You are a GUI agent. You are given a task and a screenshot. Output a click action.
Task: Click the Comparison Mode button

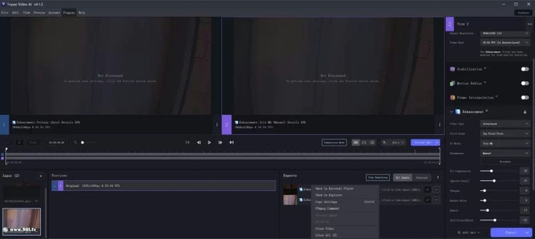(334, 142)
